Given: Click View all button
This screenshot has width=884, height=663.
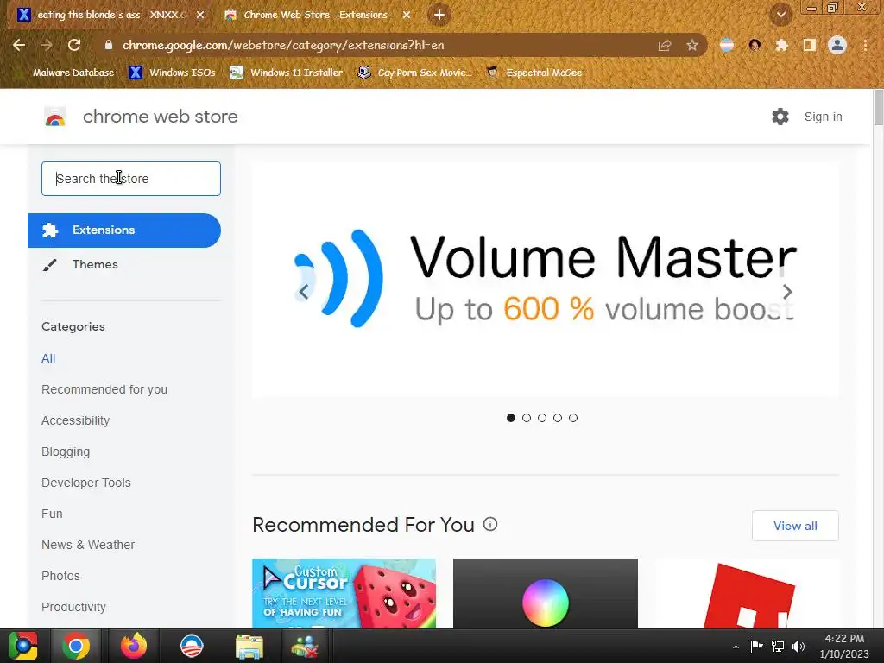Looking at the screenshot, I should click(x=795, y=526).
